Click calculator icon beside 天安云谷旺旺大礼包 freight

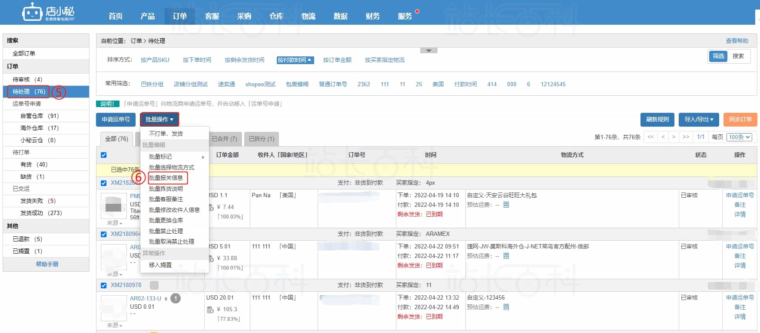506,205
